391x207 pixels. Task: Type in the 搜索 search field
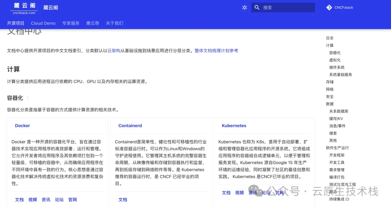287,8
